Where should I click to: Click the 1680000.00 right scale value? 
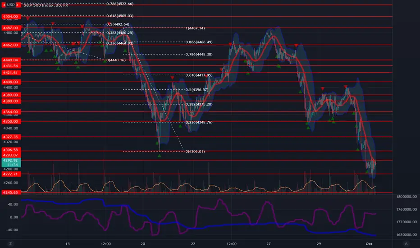pyautogui.click(x=406, y=234)
